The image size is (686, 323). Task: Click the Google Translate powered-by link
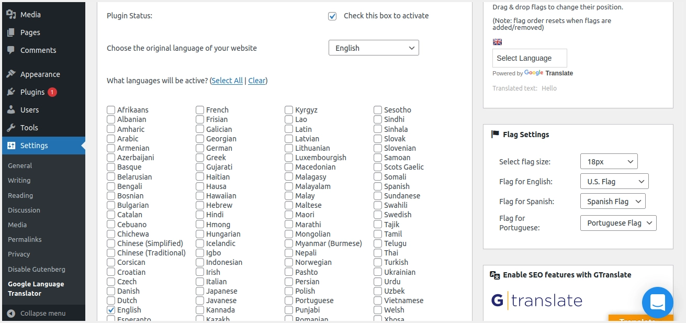coord(548,73)
